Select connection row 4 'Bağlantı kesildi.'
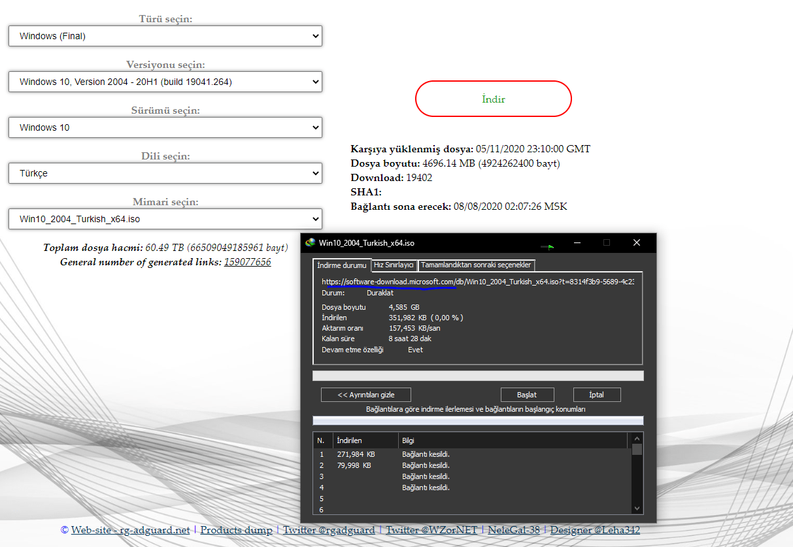793x547 pixels. pos(472,488)
